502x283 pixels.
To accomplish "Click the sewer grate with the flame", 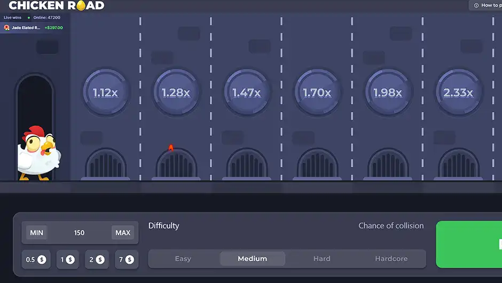I will click(x=176, y=164).
